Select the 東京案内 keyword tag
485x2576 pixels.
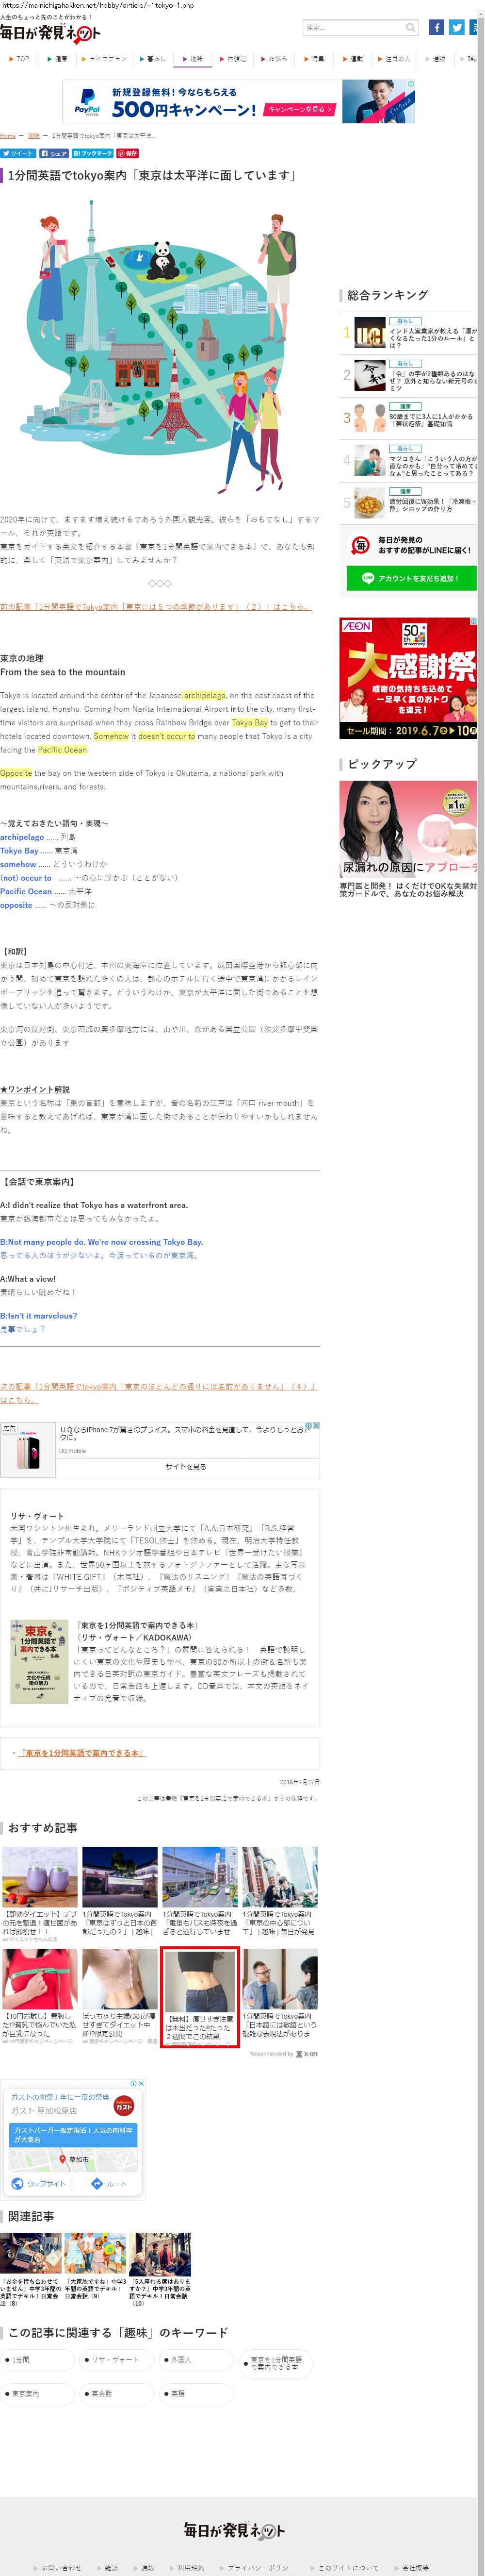click(x=38, y=2393)
